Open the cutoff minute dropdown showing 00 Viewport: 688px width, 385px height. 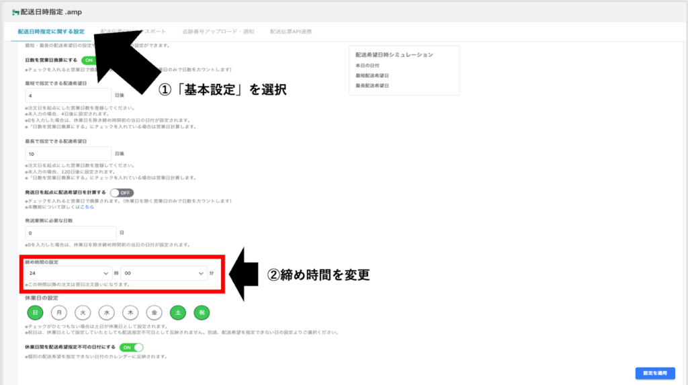click(x=163, y=273)
